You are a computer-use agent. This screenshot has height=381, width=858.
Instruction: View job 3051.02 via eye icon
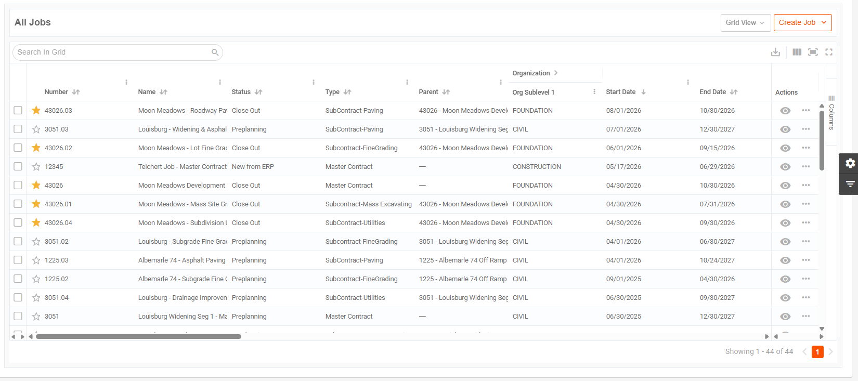pyautogui.click(x=785, y=242)
